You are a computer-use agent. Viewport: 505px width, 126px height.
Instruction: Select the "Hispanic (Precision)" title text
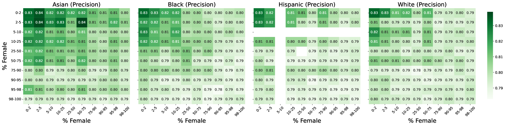click(x=307, y=5)
